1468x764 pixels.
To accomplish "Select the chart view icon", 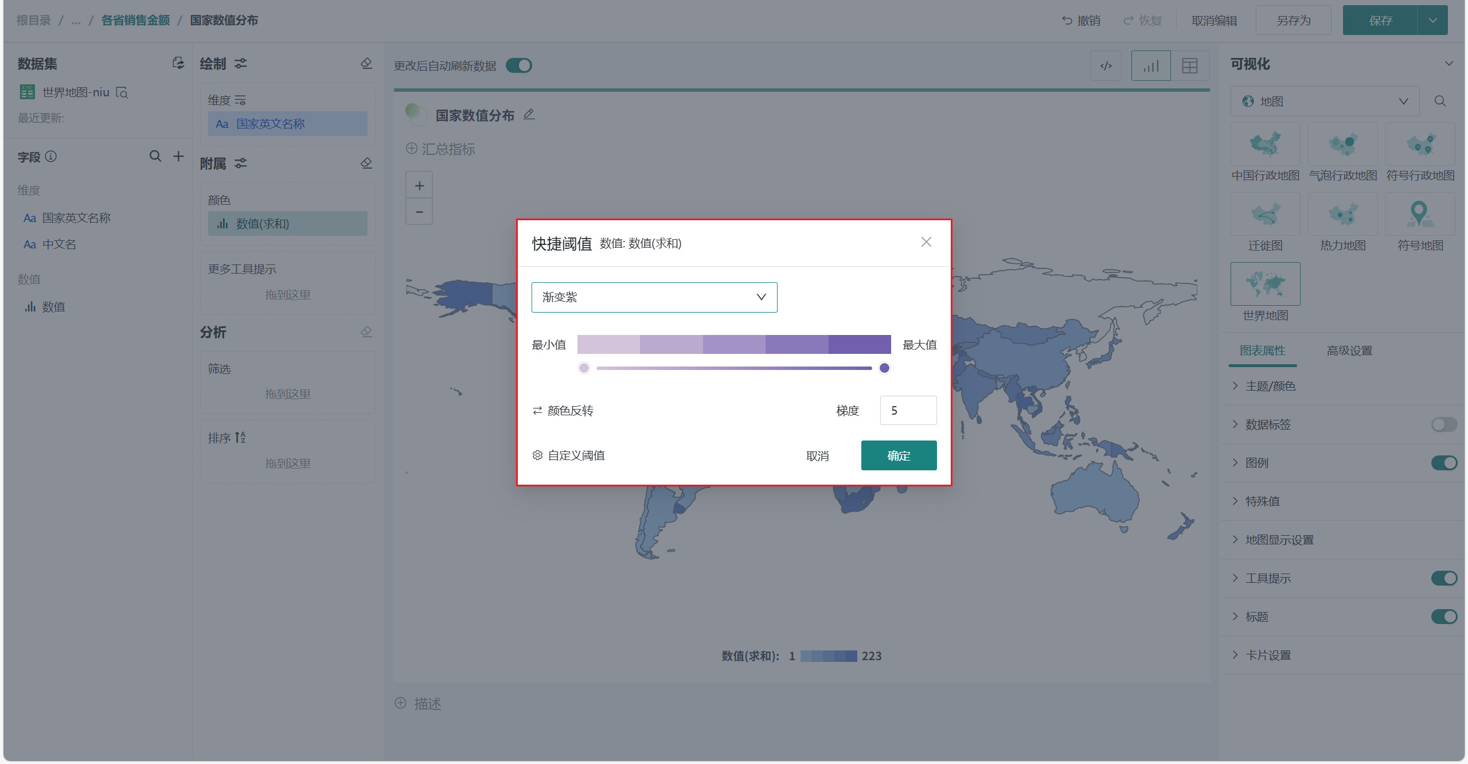I will (x=1150, y=66).
